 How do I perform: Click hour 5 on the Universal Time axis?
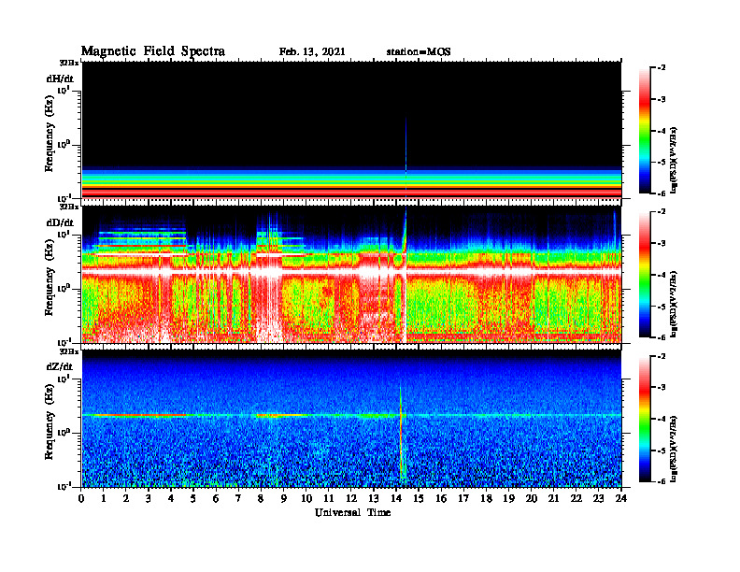coord(193,498)
